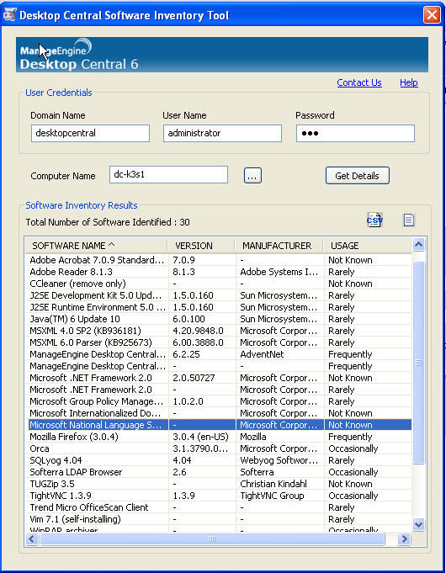Click the horizontal scrollbar right arrow
Viewport: 446px width, 573px height.
tap(404, 539)
